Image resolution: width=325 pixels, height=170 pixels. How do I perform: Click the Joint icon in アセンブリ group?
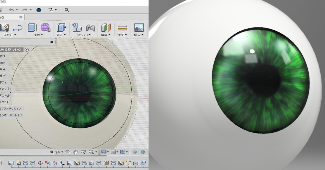pyautogui.click(x=90, y=27)
